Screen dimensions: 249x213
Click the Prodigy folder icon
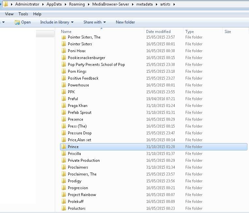coord(64,181)
